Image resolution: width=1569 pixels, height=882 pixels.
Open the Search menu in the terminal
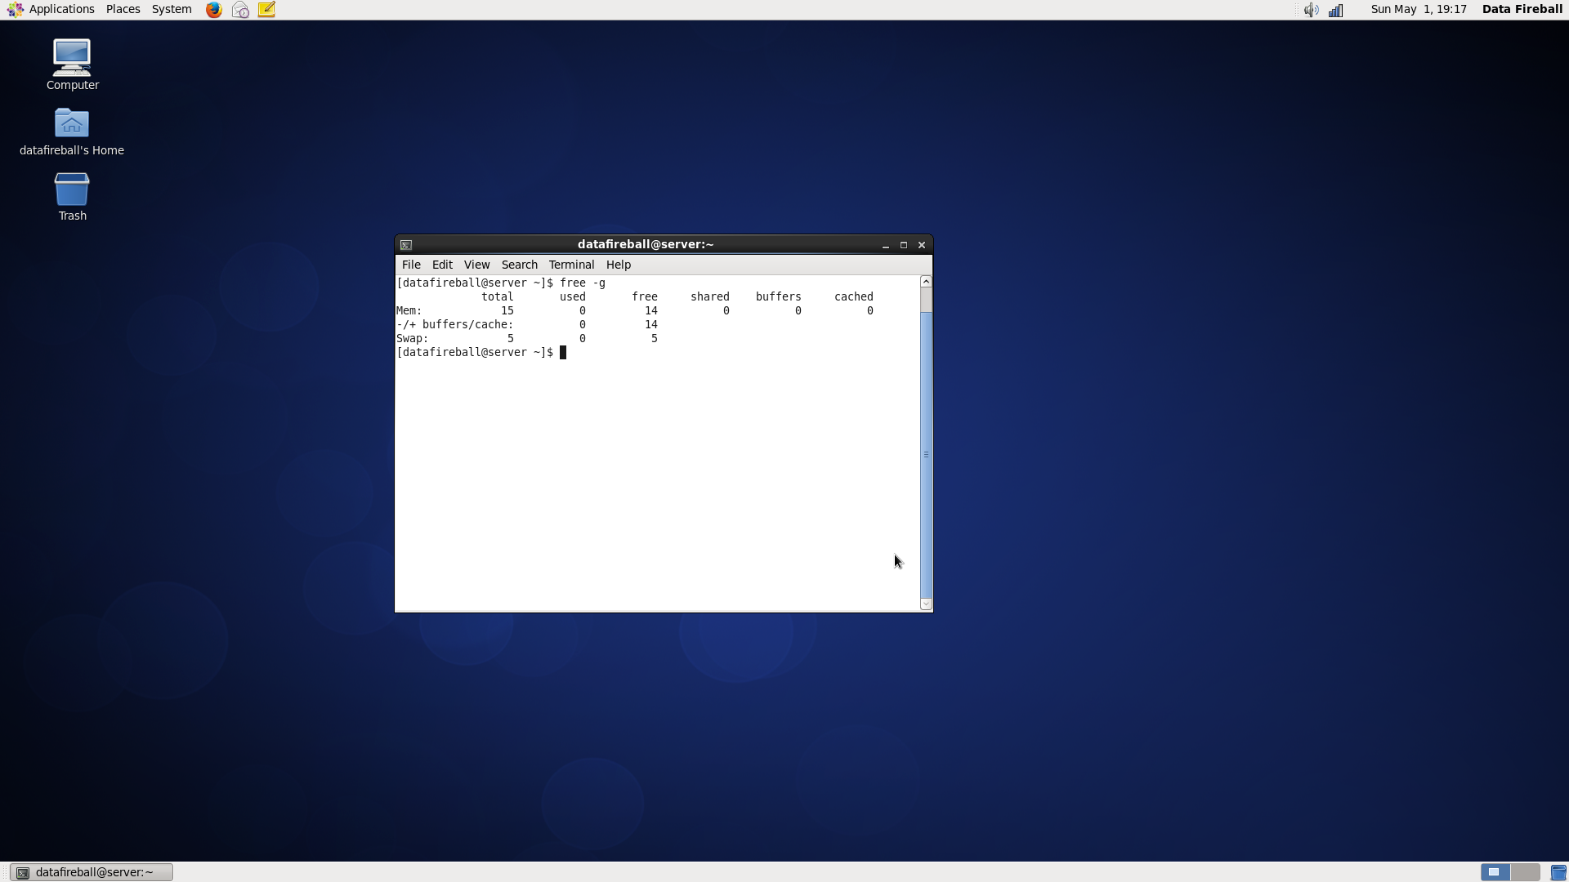[x=519, y=264]
